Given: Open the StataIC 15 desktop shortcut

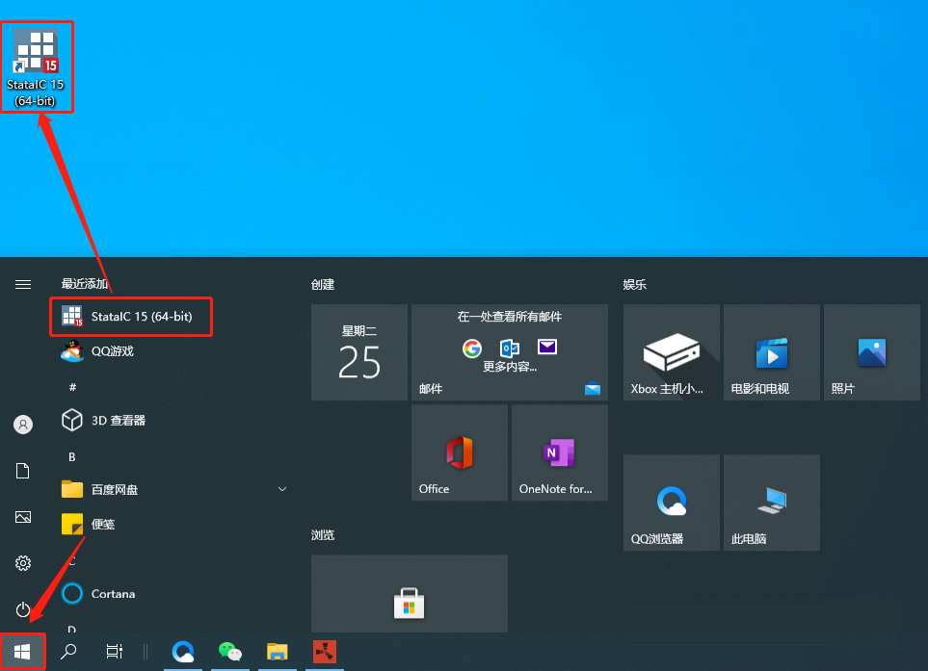Looking at the screenshot, I should pos(37,65).
